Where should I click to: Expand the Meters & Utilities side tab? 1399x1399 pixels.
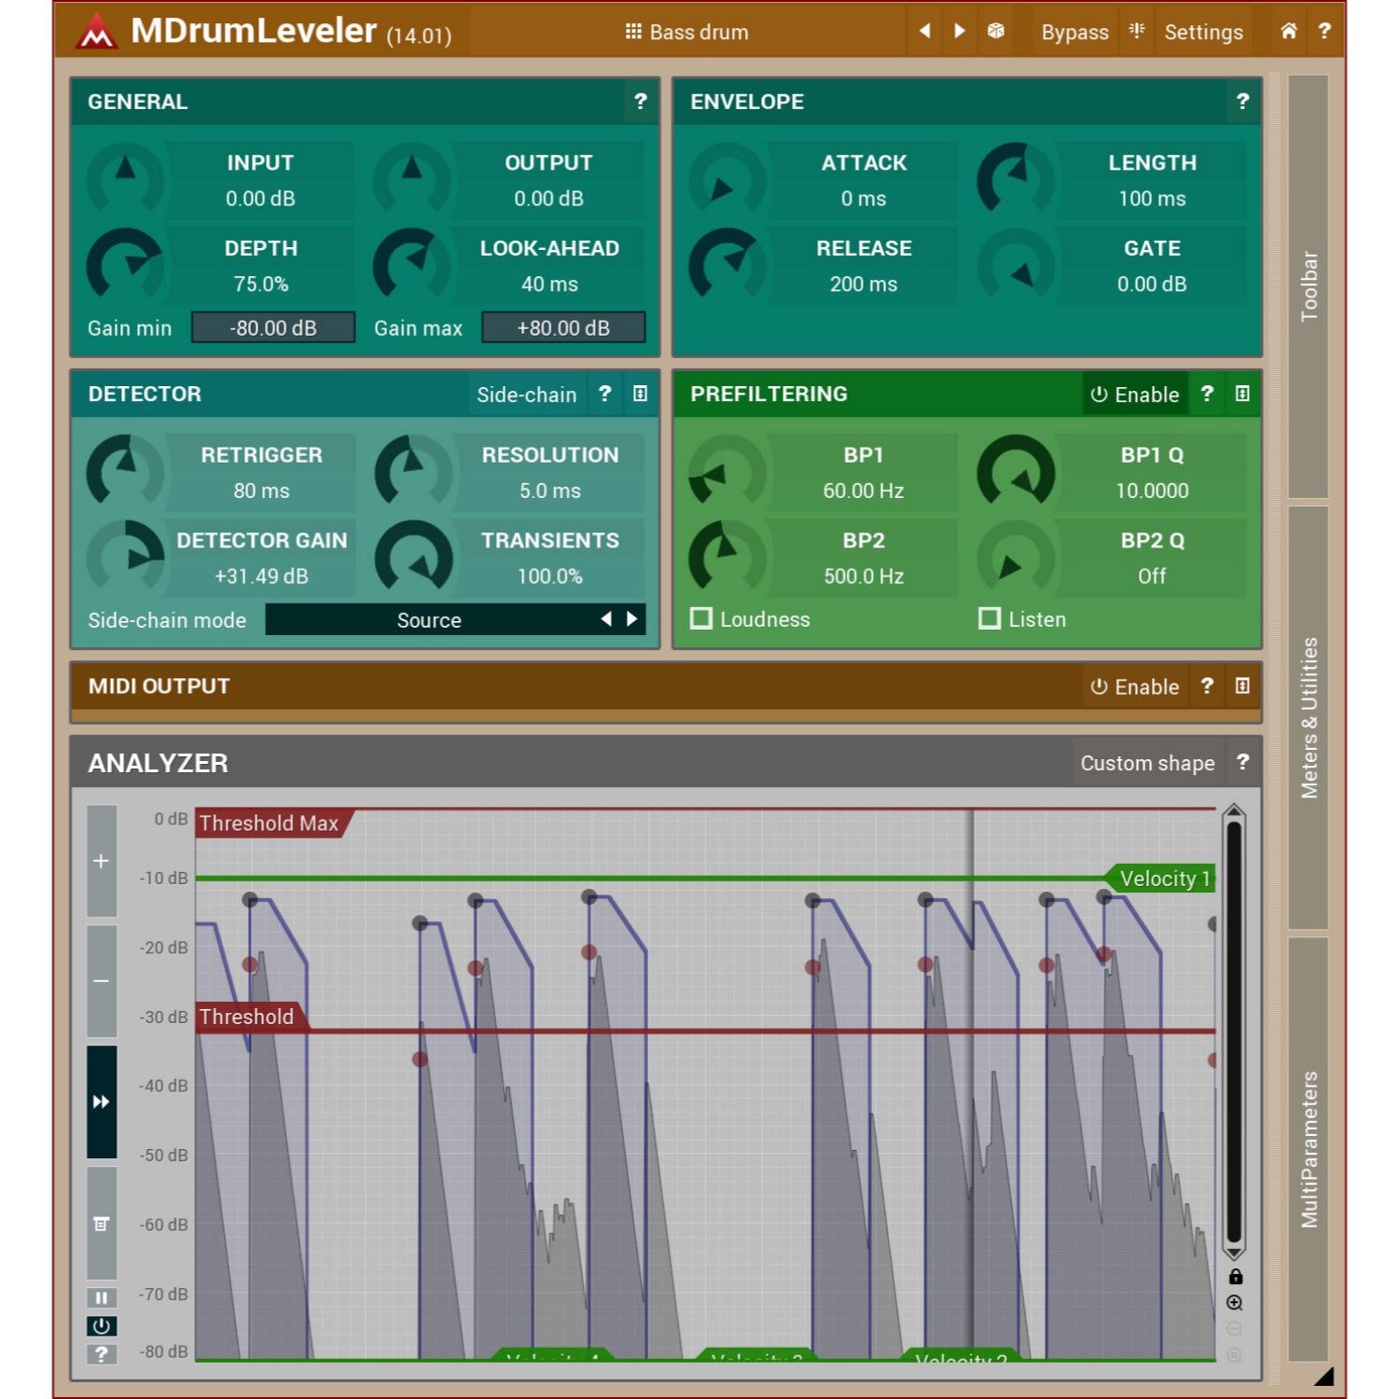click(1309, 718)
